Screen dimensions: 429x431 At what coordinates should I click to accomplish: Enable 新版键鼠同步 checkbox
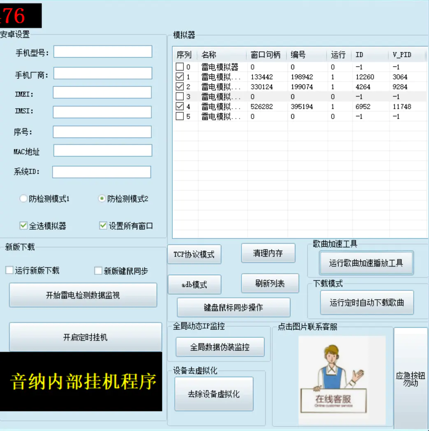pos(98,271)
